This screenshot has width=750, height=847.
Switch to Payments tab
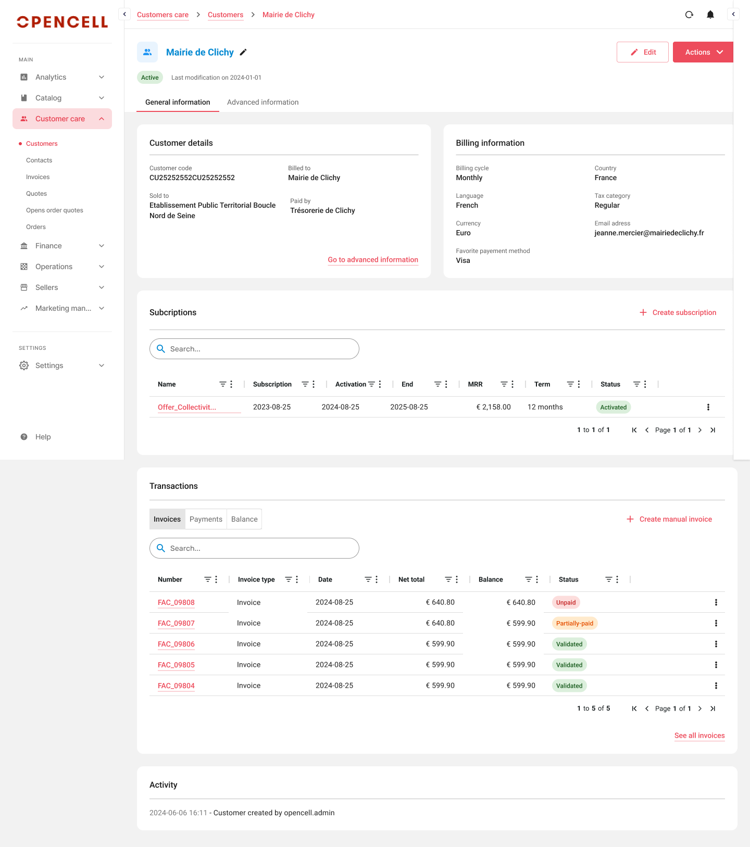coord(206,519)
